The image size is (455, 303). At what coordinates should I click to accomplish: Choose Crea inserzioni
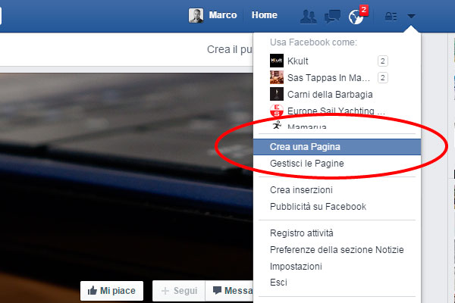(x=337, y=190)
